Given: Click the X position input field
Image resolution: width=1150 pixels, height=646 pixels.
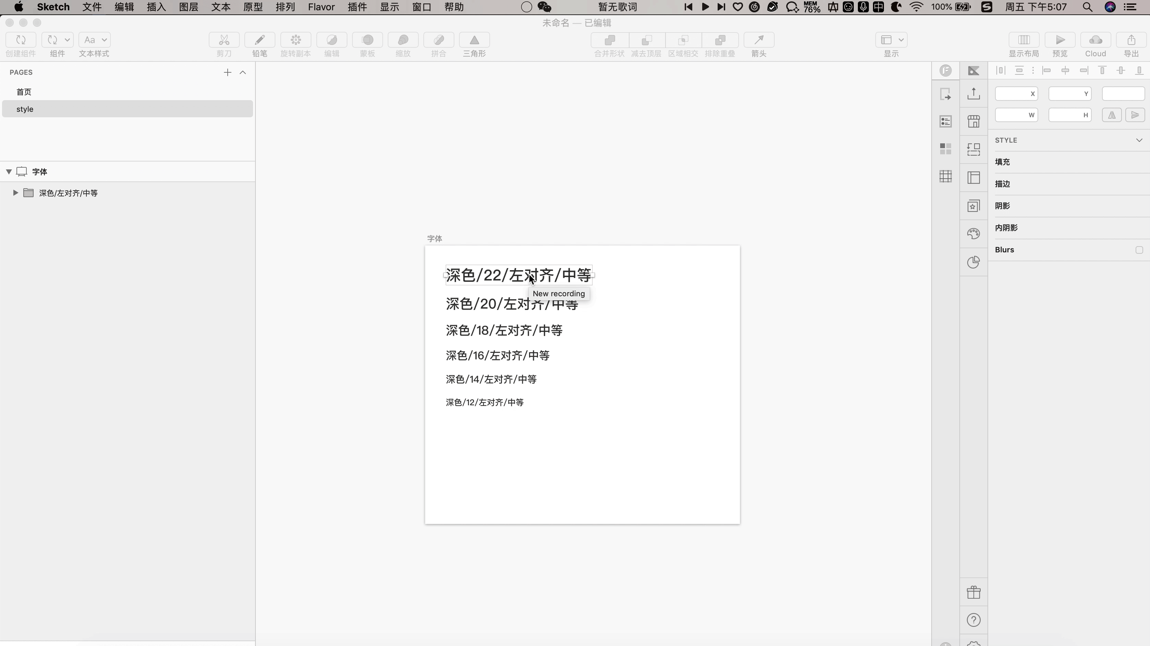Looking at the screenshot, I should [1013, 94].
